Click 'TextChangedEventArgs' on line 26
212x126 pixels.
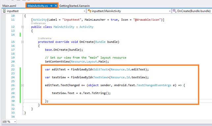click(154, 85)
